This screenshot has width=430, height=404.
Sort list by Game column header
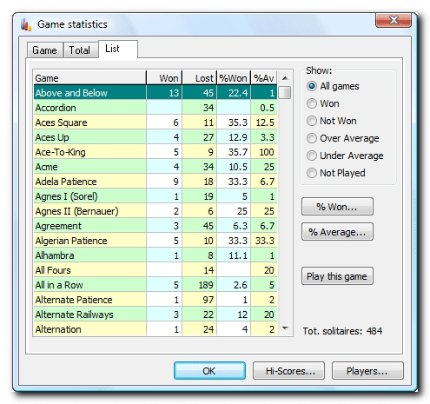tap(89, 78)
